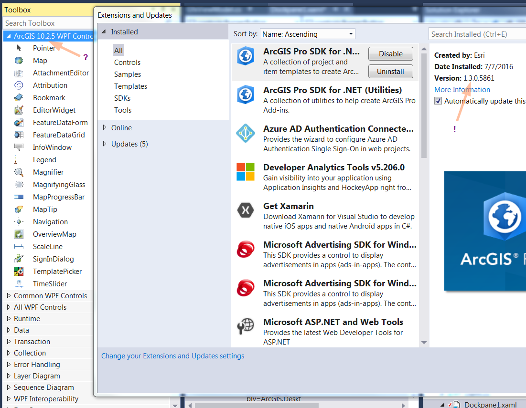This screenshot has height=408, width=526.
Task: Expand Common WPF Controls group
Action: point(9,295)
